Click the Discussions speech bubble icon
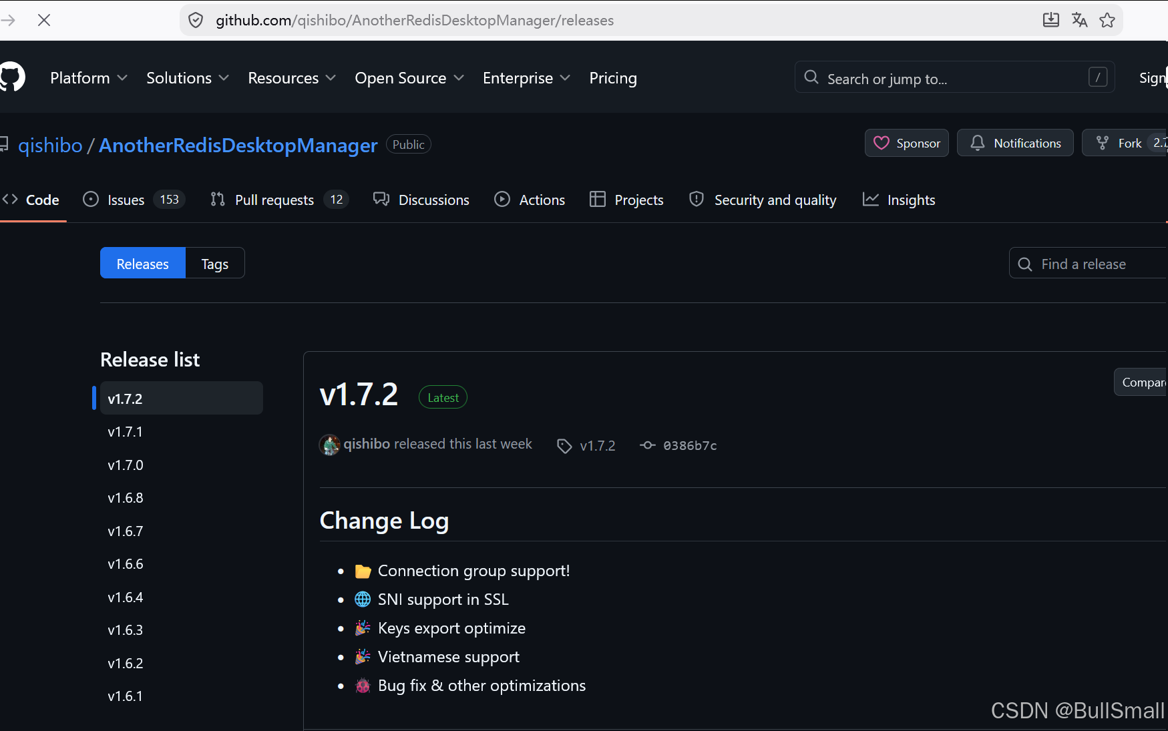Screen dimensions: 1168x731 (381, 200)
